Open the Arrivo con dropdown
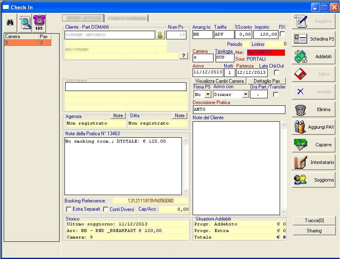The width and height of the screenshot is (340, 259). (x=246, y=95)
